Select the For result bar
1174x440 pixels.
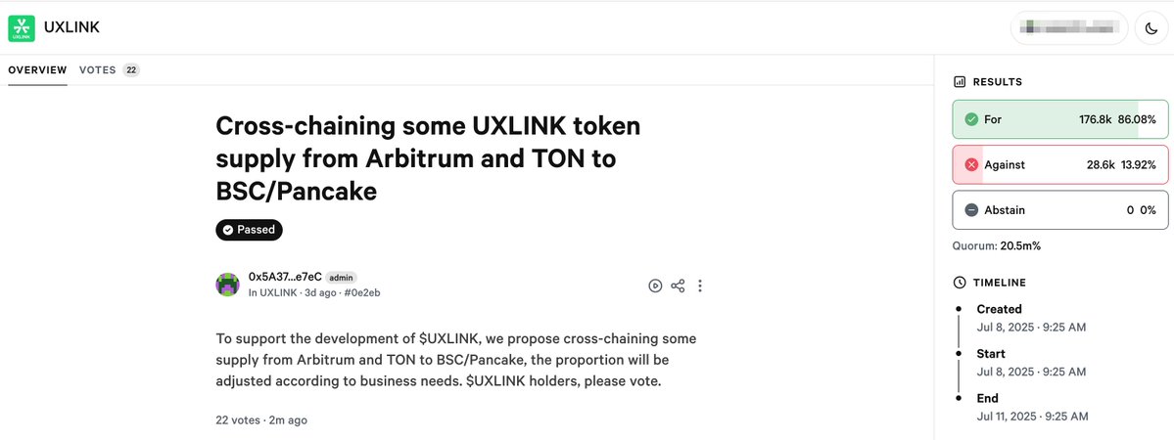(x=1060, y=119)
